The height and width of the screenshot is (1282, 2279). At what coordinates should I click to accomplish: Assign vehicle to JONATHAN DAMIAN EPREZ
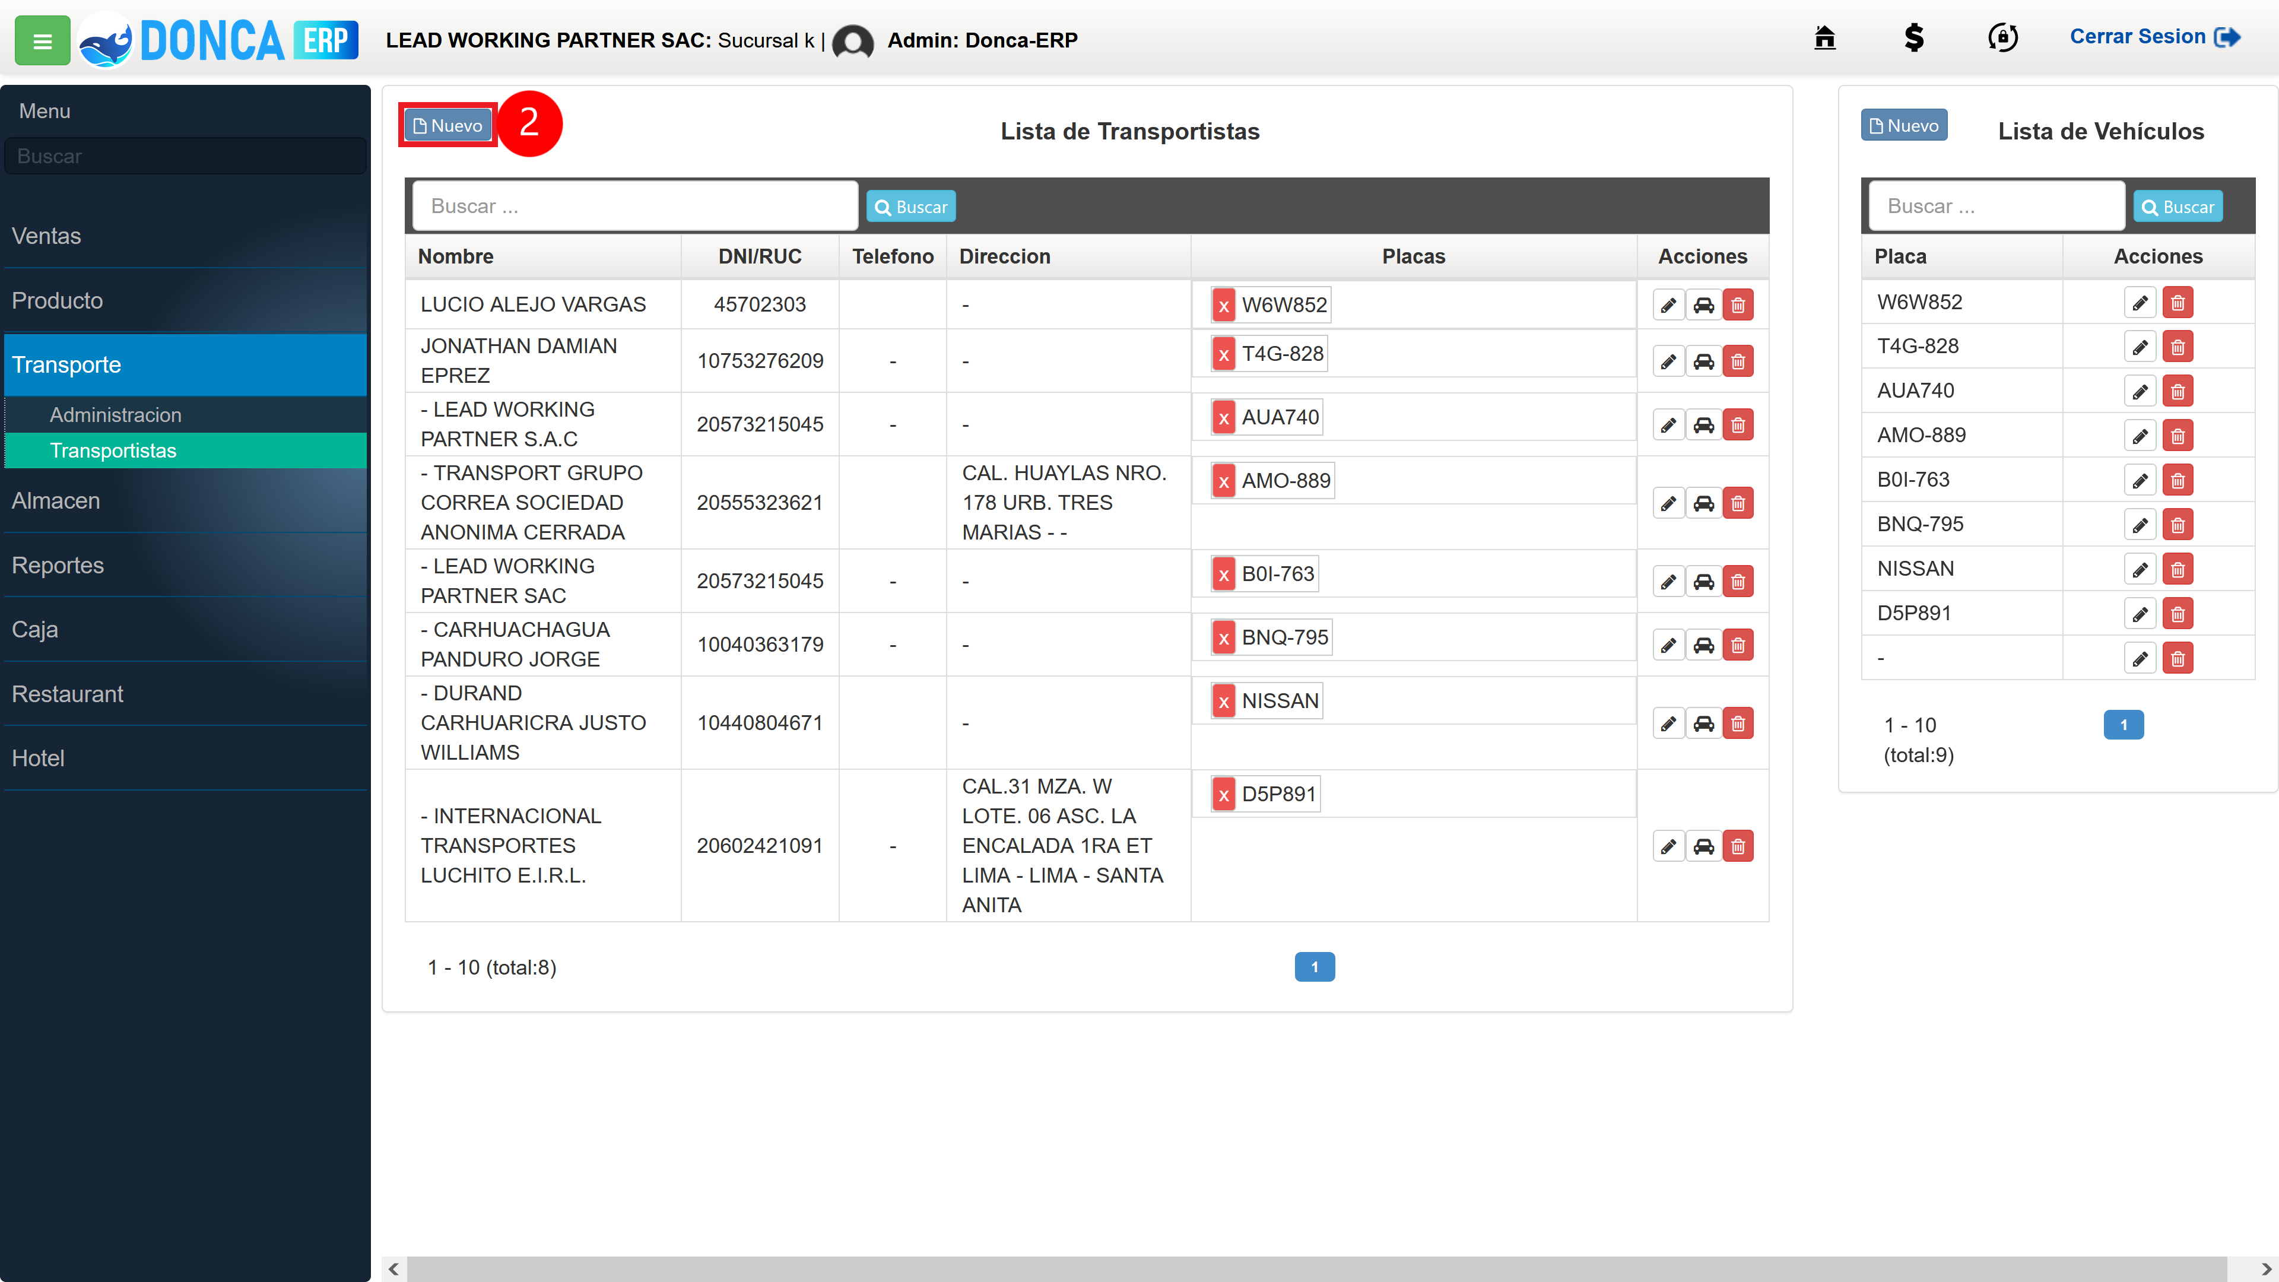[1704, 361]
